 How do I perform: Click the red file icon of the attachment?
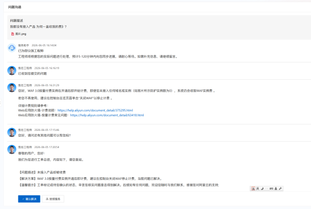tap(13, 34)
